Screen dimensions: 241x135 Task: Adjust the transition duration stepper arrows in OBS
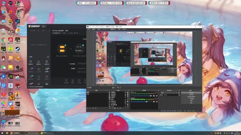click(x=179, y=95)
